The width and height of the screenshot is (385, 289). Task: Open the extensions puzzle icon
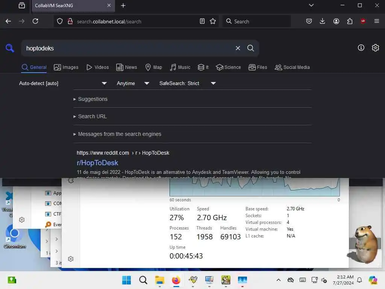(350, 21)
